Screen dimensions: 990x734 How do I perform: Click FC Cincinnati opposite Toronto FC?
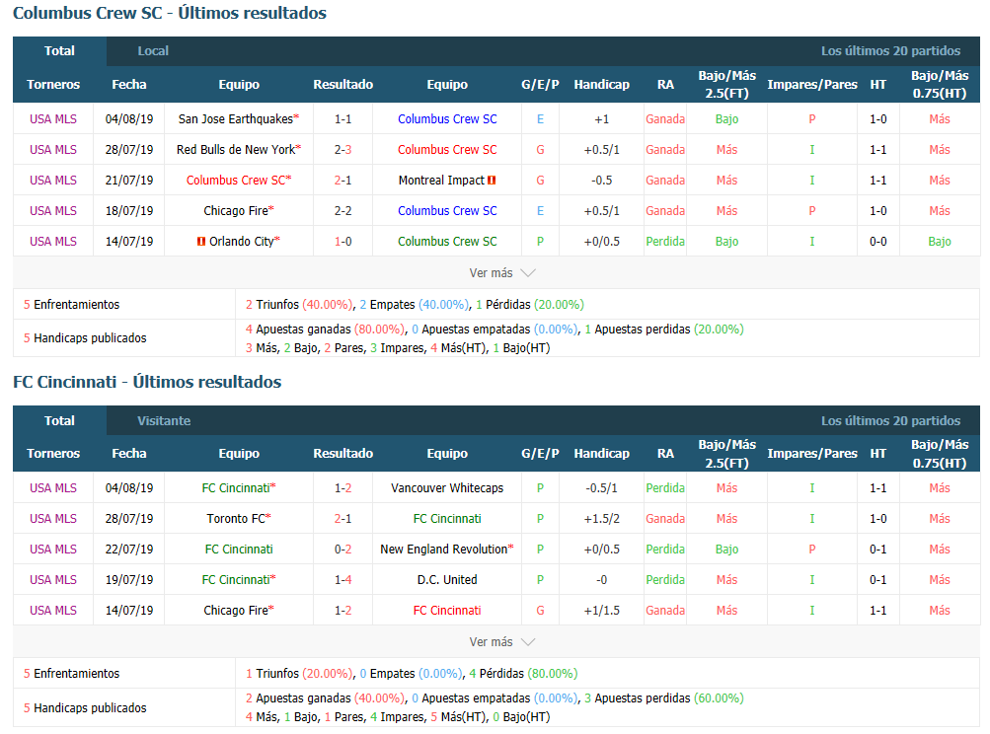[447, 519]
